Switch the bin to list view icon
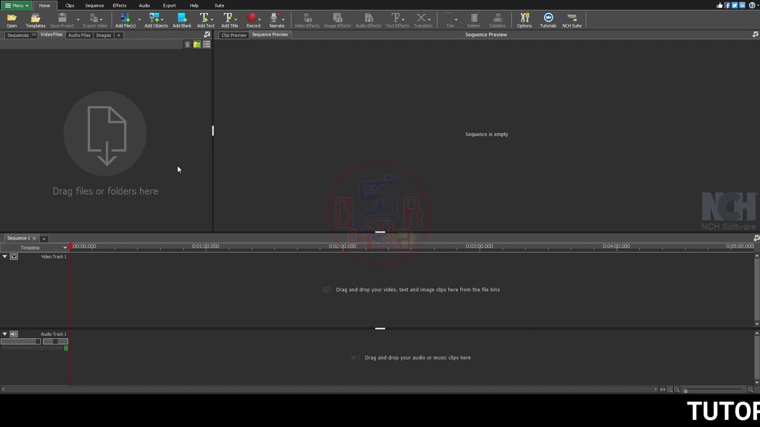The image size is (760, 427). click(x=207, y=44)
